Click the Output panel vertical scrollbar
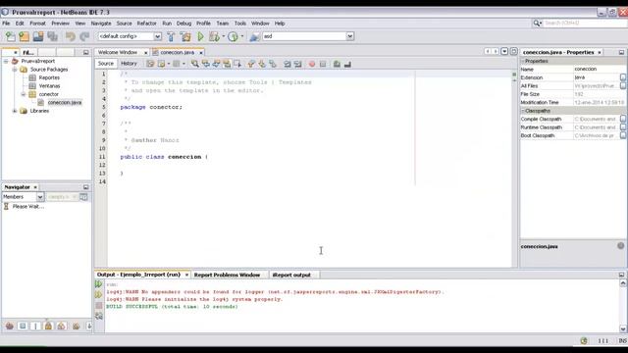 click(623, 306)
